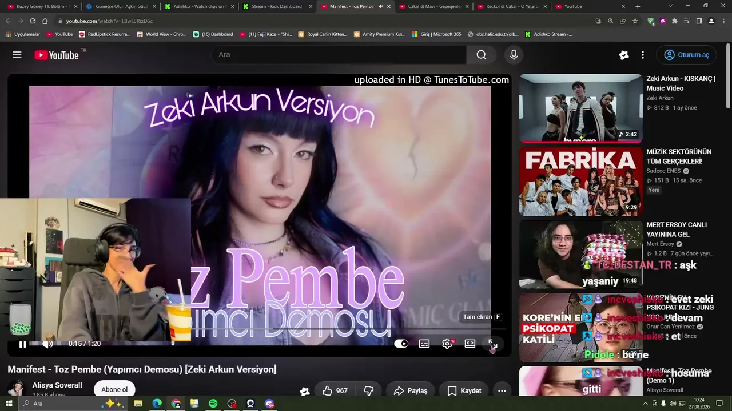Image resolution: width=732 pixels, height=411 pixels.
Task: Subscribe with the Abone ol button
Action: click(x=114, y=390)
